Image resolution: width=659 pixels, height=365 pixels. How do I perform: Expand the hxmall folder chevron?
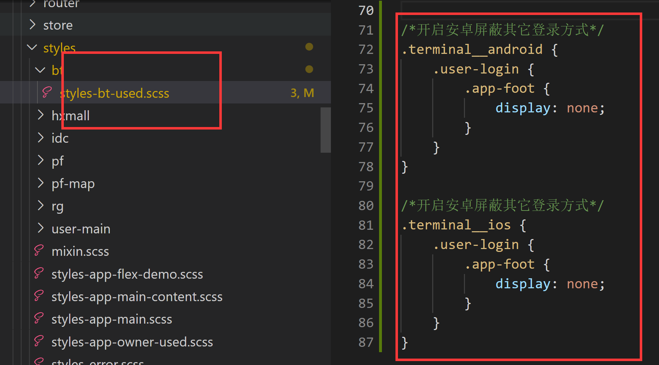click(x=41, y=115)
